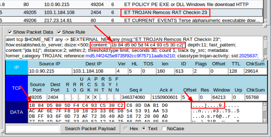Click the IP ChkSum field 29614
Viewport: 271px width, 137px height.
coord(255,71)
